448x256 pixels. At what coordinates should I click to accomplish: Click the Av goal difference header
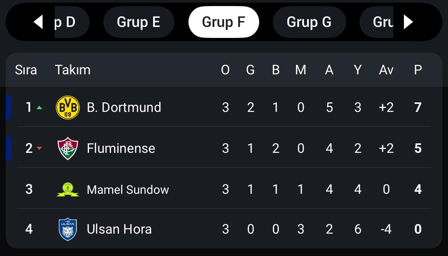click(386, 70)
